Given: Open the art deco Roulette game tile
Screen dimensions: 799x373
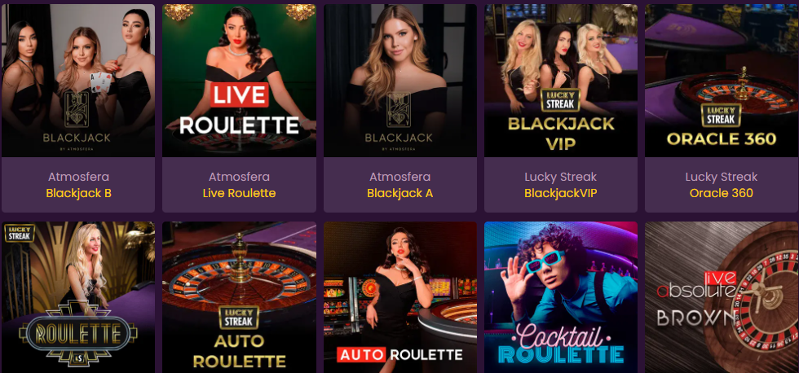Looking at the screenshot, I should click(78, 297).
